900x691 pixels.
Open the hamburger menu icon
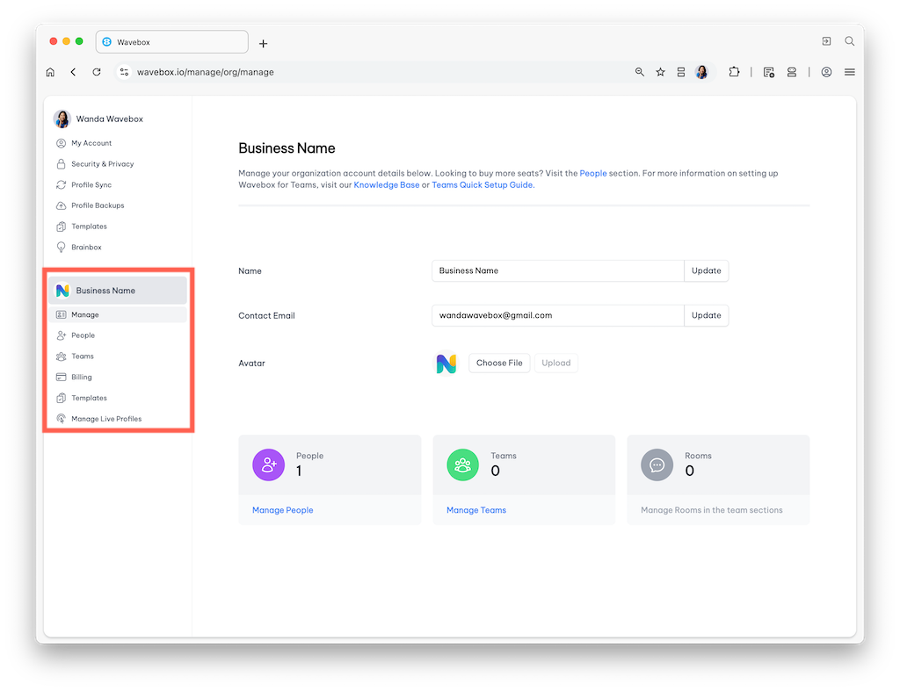coord(850,72)
